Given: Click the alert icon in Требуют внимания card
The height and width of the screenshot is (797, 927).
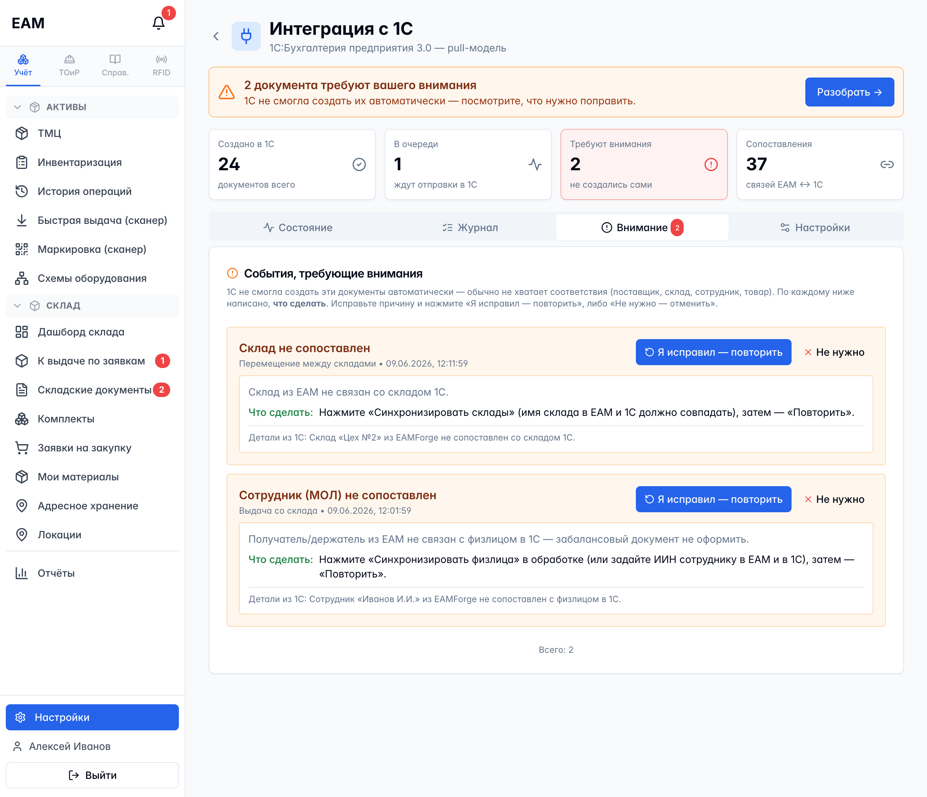Looking at the screenshot, I should (711, 165).
